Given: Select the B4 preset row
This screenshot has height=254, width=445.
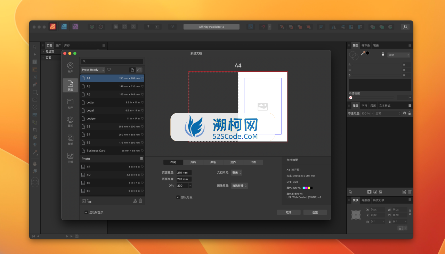Looking at the screenshot, I should [112, 134].
